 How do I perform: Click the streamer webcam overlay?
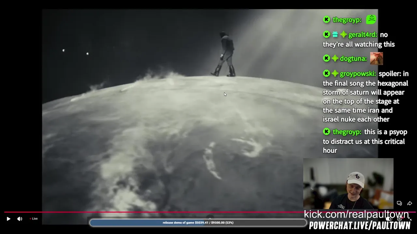pos(348,184)
